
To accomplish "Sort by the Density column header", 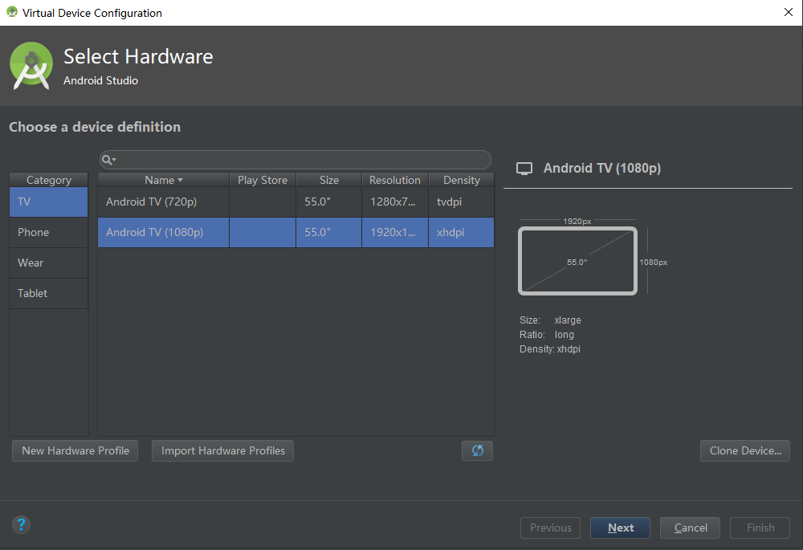I will coord(462,180).
